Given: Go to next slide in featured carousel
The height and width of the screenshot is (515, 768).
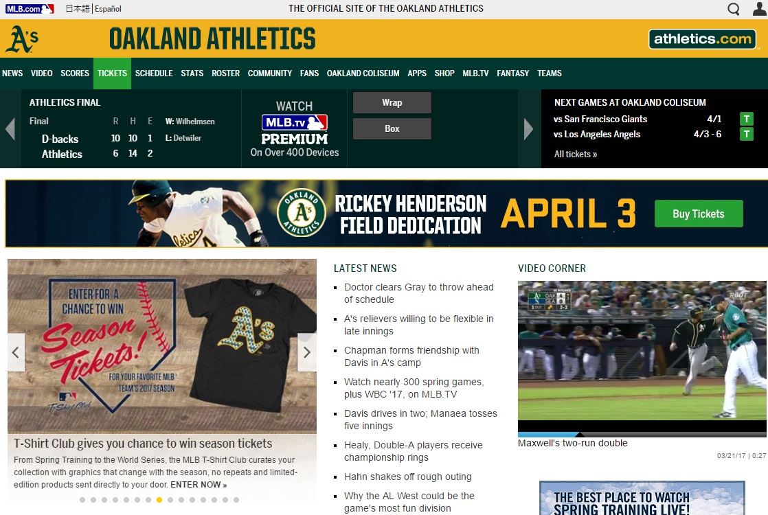Looking at the screenshot, I should [x=306, y=352].
